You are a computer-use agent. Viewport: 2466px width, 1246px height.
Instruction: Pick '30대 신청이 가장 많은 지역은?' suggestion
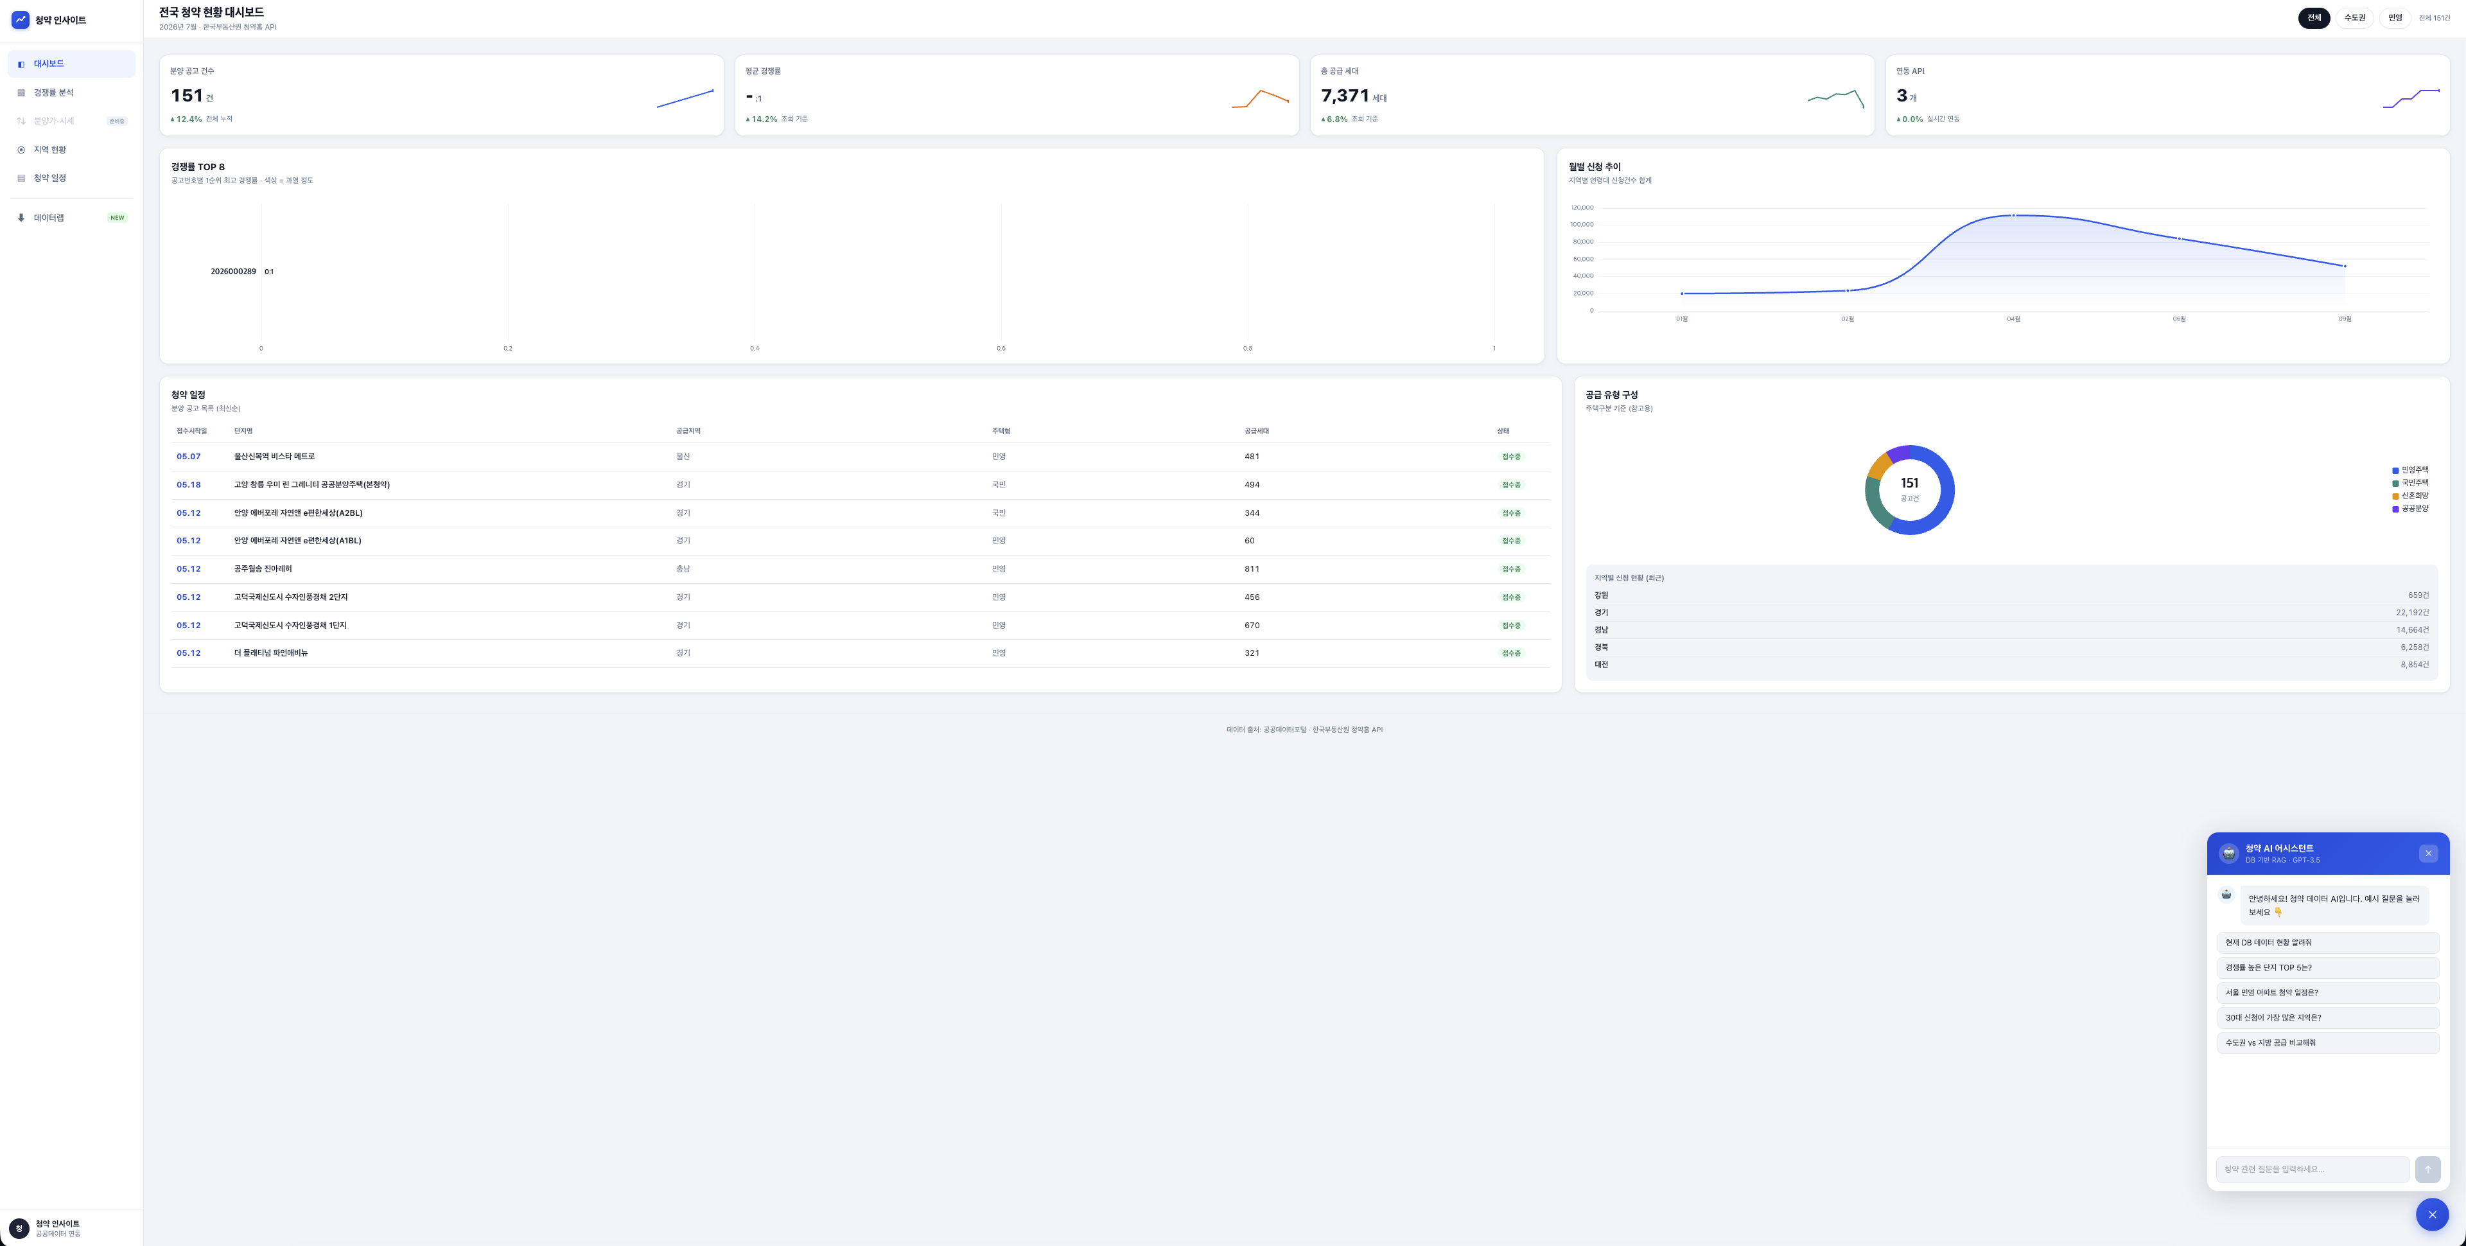coord(2327,1018)
